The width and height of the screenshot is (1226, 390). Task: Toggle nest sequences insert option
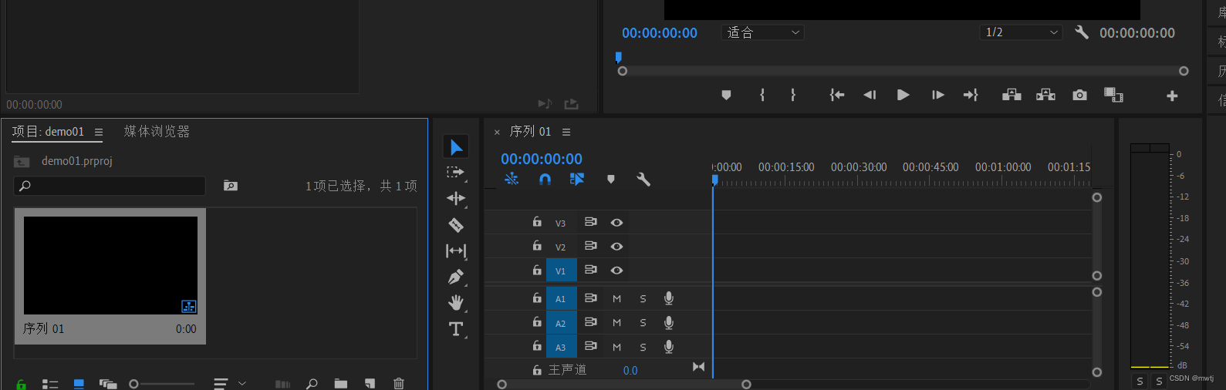point(512,179)
